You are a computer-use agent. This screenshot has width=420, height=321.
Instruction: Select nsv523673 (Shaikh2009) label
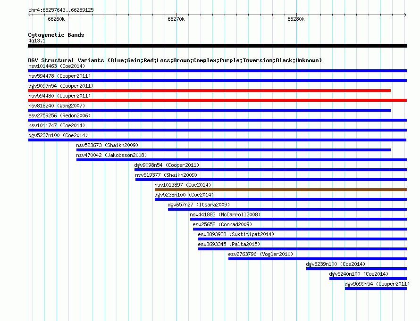click(x=107, y=145)
